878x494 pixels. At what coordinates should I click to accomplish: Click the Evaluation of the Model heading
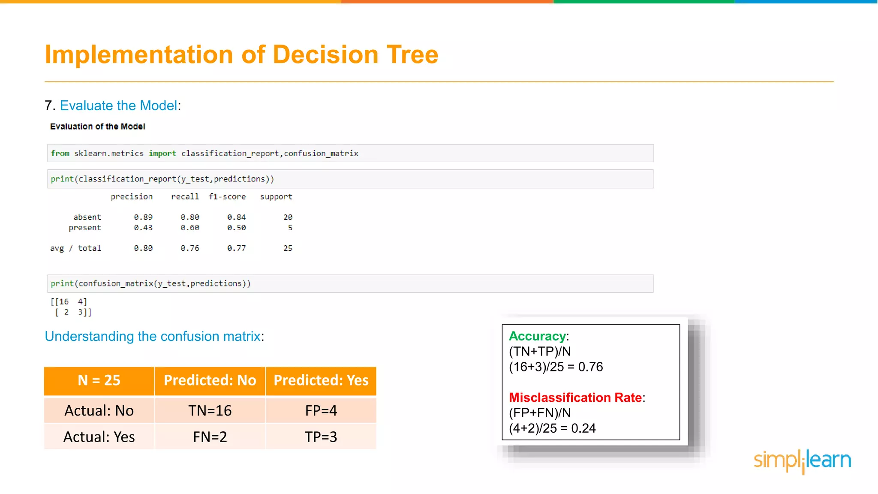[x=97, y=126]
